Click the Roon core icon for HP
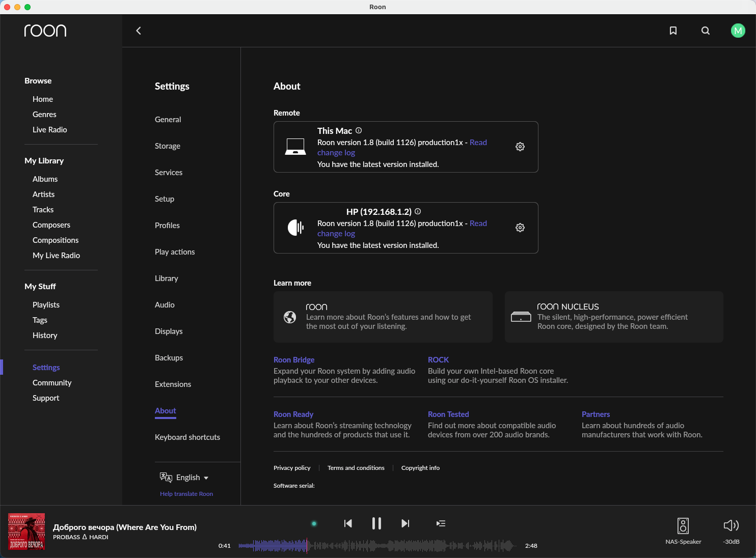The width and height of the screenshot is (756, 558). (295, 228)
